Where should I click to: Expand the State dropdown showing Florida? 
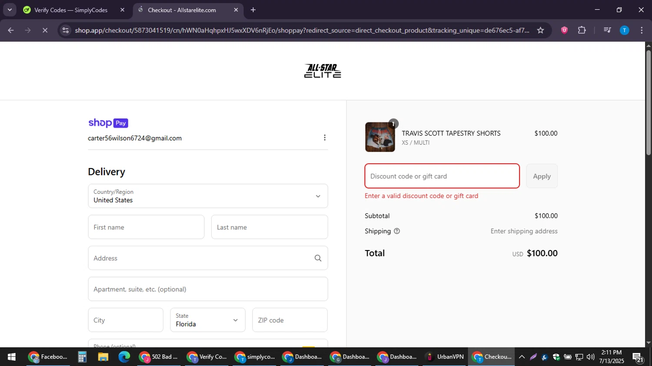[x=208, y=320]
